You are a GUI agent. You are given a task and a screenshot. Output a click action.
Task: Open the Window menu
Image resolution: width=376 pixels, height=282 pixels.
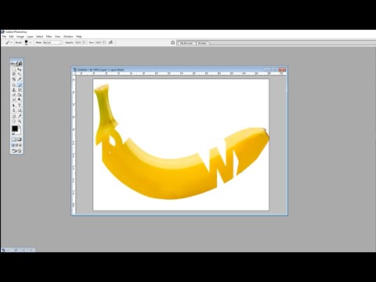click(68, 37)
